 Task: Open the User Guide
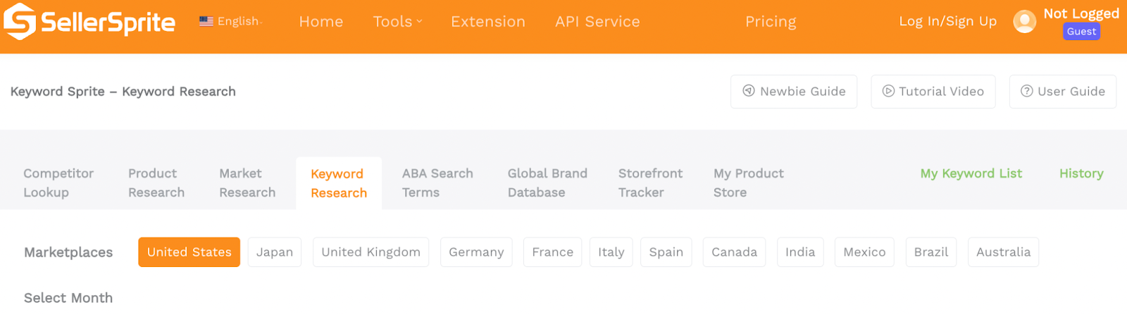[x=1063, y=92]
